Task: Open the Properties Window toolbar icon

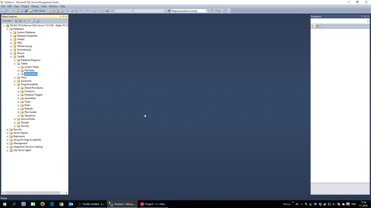Action: 215,11
